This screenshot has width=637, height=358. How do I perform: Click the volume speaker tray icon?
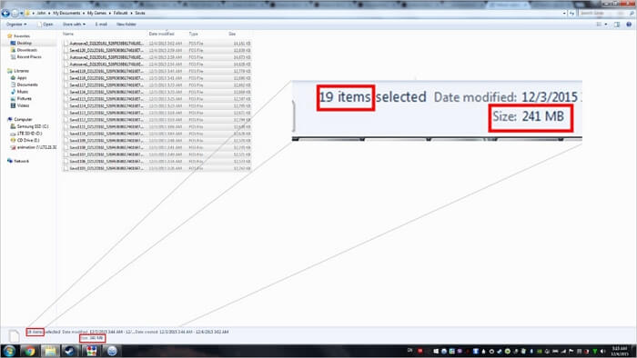[602, 351]
